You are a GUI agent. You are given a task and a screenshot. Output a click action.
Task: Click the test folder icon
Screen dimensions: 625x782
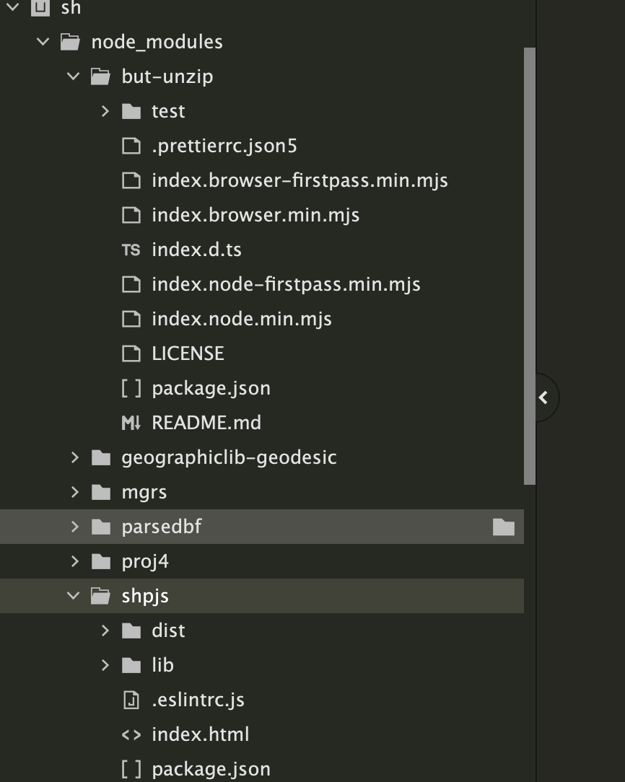coord(131,111)
